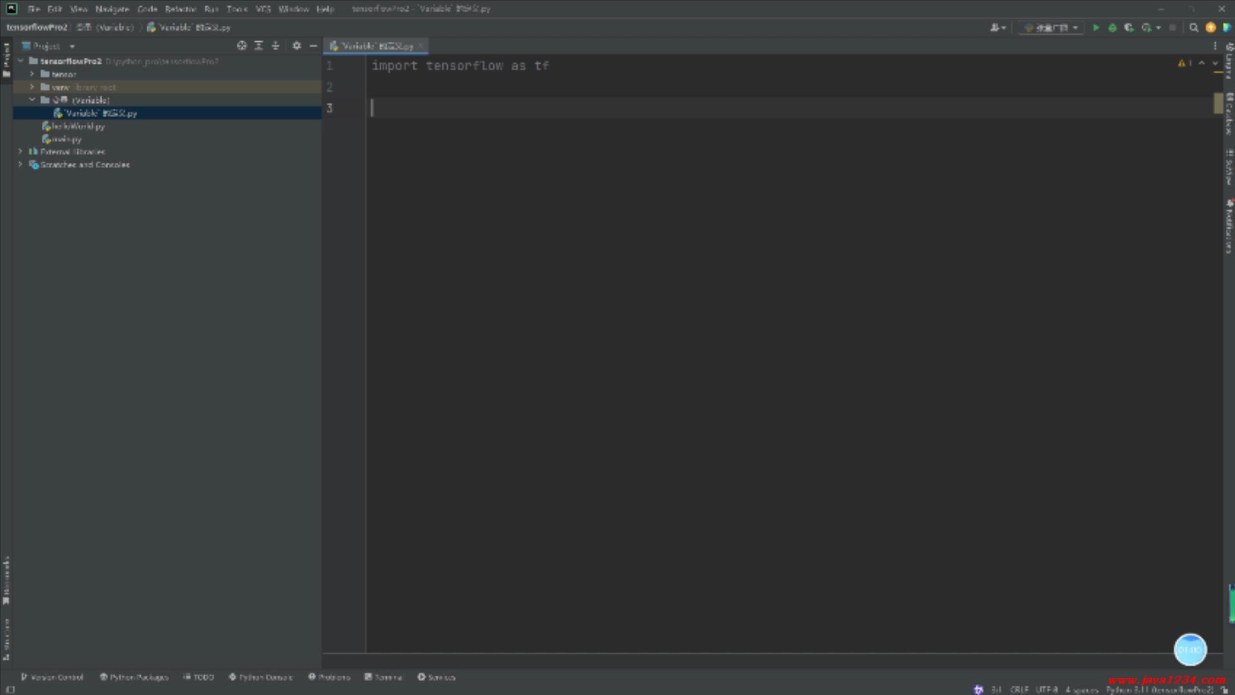The height and width of the screenshot is (695, 1235).
Task: Open the Terminal tool window
Action: pyautogui.click(x=383, y=677)
